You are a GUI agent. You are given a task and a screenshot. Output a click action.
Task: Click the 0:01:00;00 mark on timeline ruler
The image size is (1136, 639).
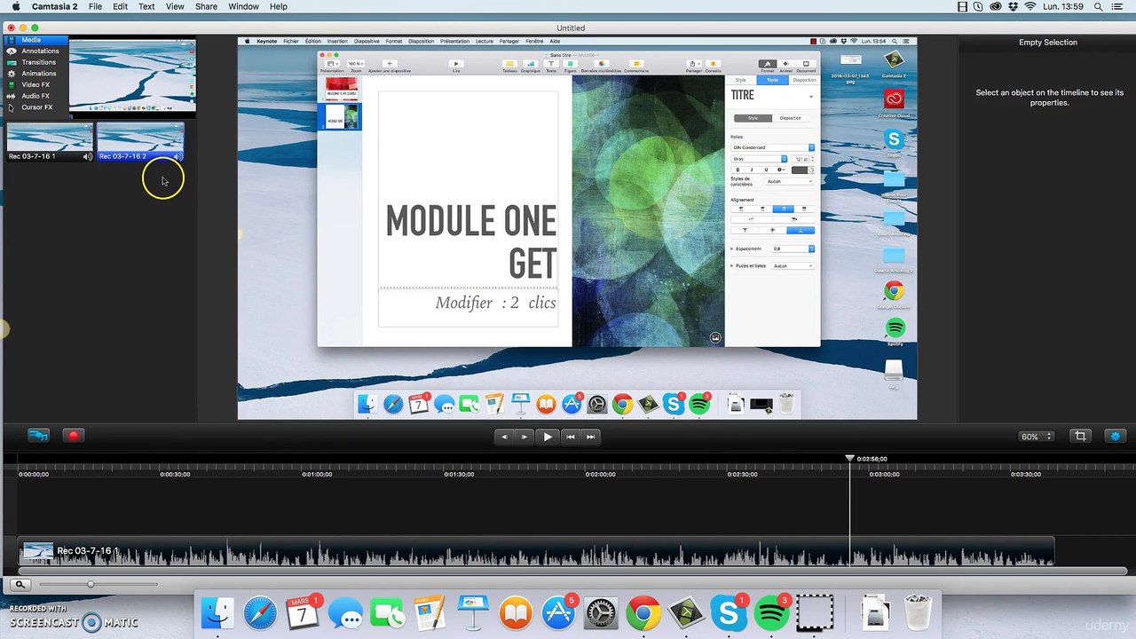(x=317, y=474)
